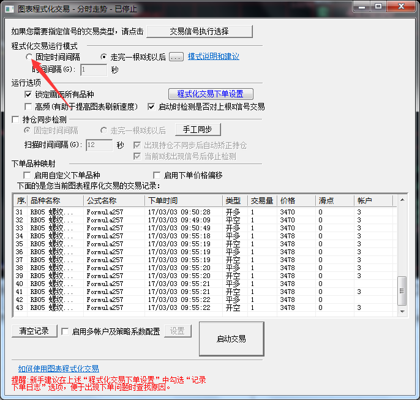
Task: Select trade record row 41
Action: [205, 292]
